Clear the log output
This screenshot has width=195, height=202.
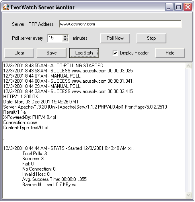point(19,53)
